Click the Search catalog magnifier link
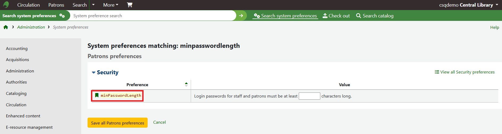Screen dimensions: 502x134 point(375,16)
